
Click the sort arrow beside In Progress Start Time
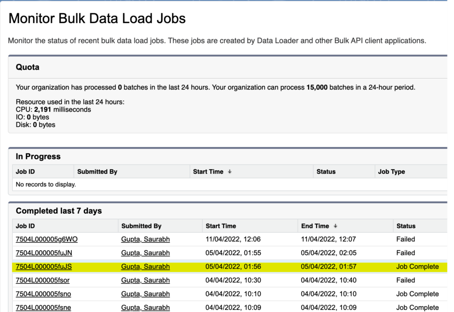(x=230, y=172)
